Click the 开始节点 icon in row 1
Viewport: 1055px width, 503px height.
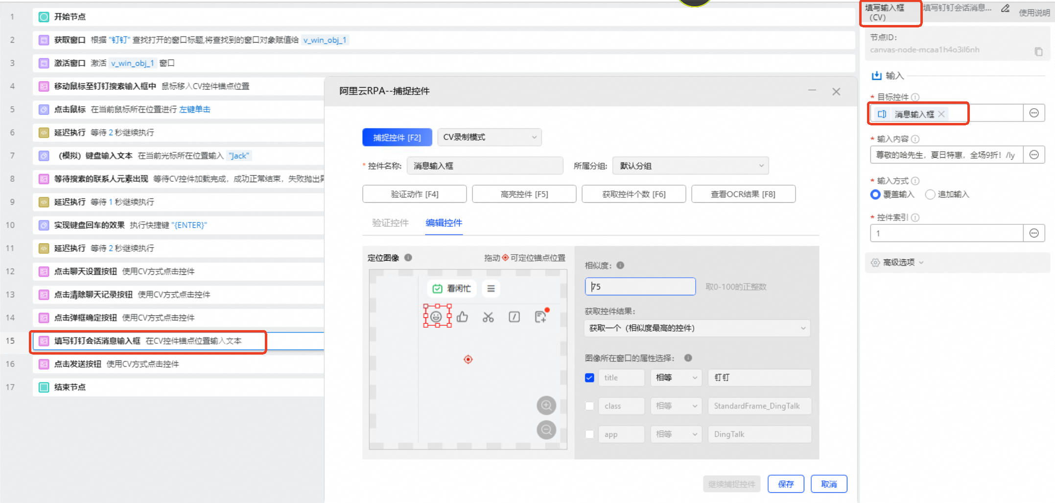tap(44, 17)
